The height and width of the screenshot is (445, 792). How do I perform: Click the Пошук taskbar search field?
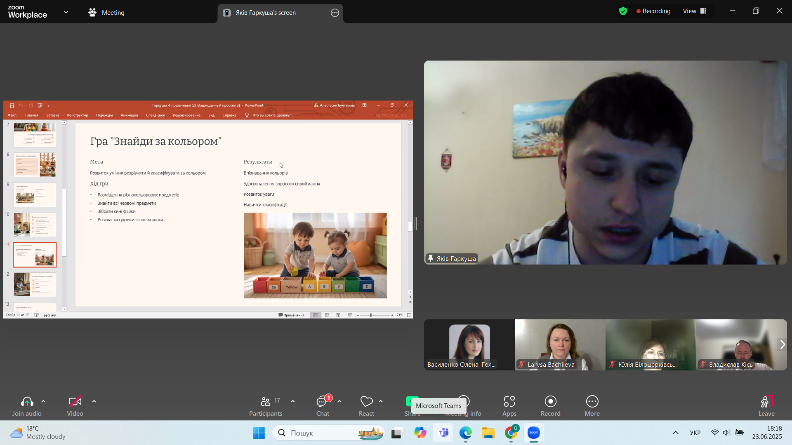(x=328, y=433)
